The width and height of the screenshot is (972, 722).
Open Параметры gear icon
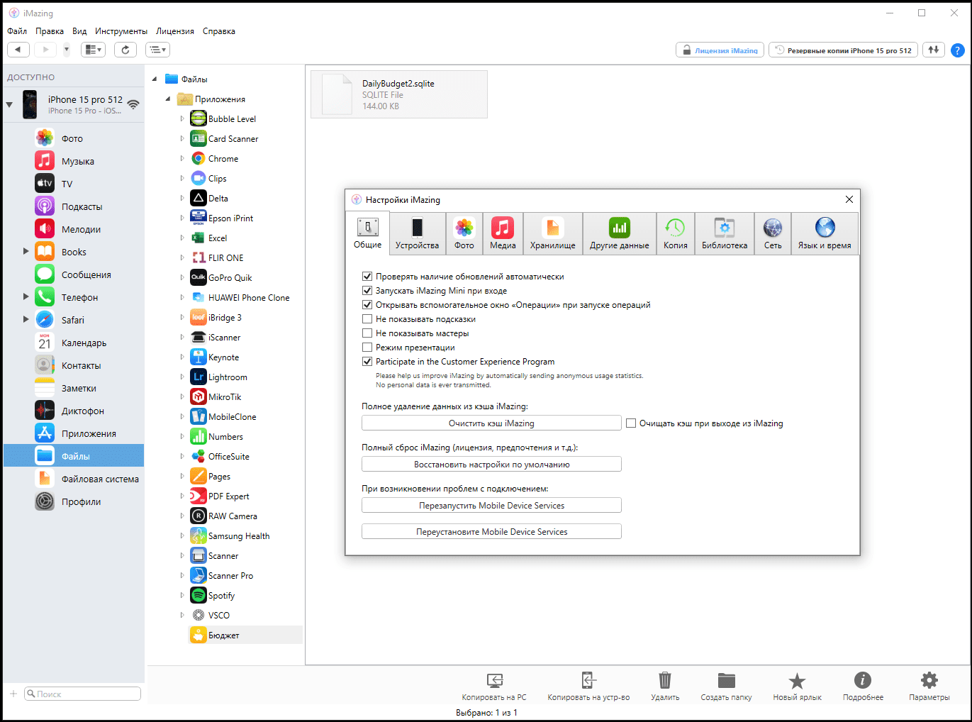coord(929,681)
